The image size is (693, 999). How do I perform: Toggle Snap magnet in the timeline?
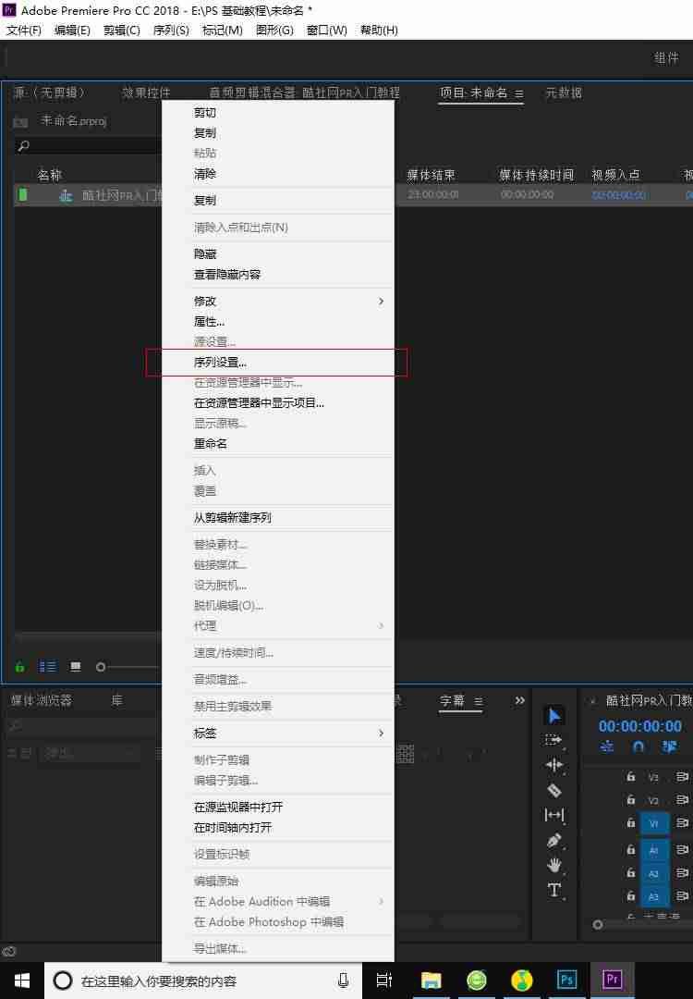tap(638, 746)
